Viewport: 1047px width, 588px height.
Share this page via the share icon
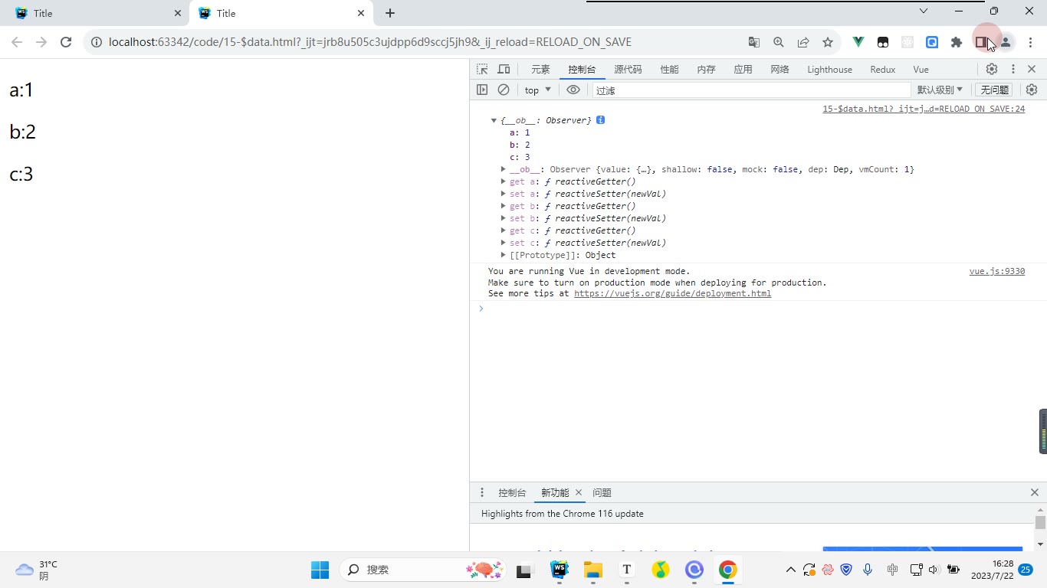803,43
